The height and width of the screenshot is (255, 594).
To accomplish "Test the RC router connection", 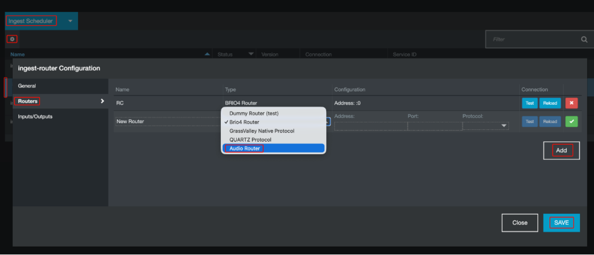I will (x=530, y=103).
